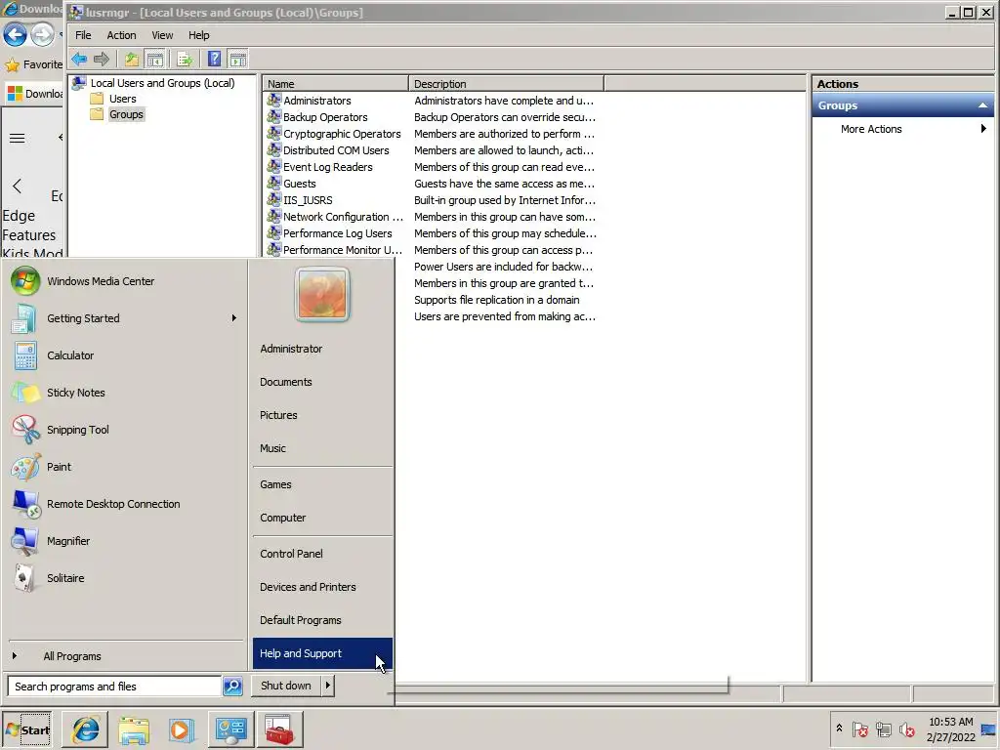Click the Shut down button
The image size is (1000, 750).
tap(286, 686)
